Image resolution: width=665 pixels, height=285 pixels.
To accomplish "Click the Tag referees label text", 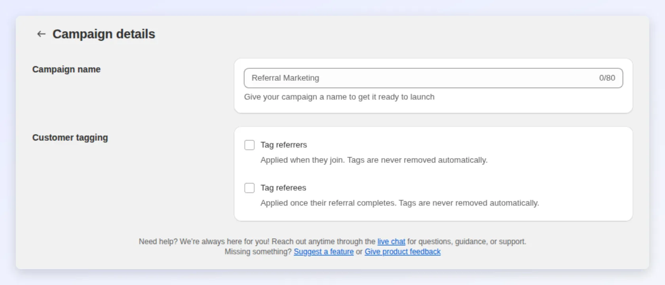I will click(x=283, y=188).
